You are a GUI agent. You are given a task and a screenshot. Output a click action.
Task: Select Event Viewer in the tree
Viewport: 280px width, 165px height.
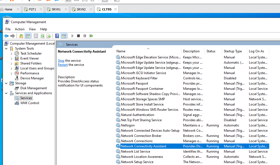click(29, 58)
